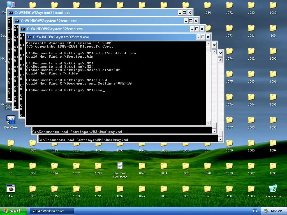Select folder 1076 icon
The width and height of the screenshot is (287, 215).
pyautogui.click(x=229, y=97)
